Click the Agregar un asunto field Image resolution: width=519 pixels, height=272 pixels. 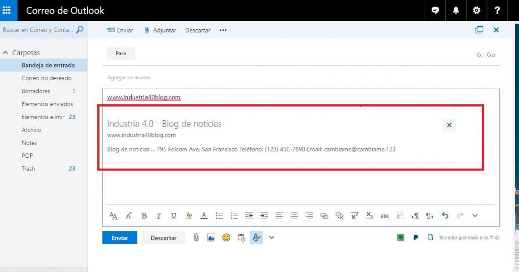point(301,77)
